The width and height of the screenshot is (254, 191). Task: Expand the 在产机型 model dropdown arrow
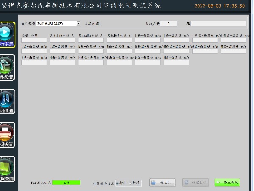click(x=79, y=23)
